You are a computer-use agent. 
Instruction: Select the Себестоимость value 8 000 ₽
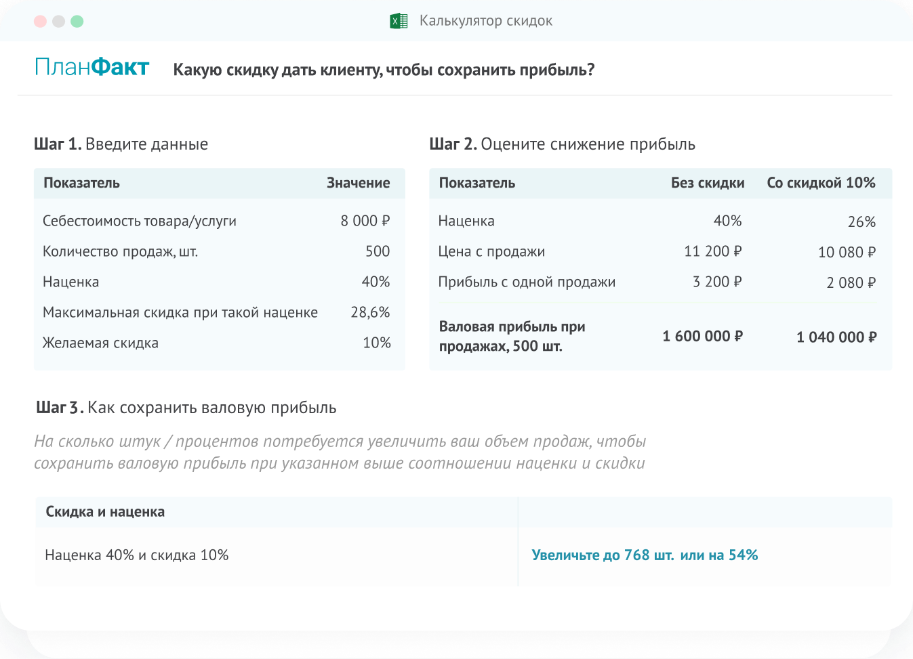click(365, 221)
